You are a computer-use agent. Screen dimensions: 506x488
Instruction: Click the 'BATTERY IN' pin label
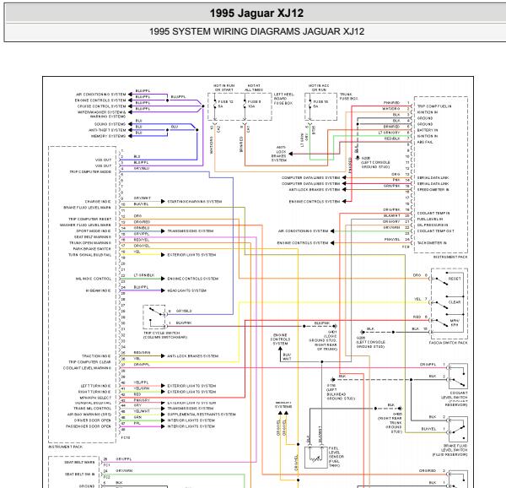tap(428, 130)
